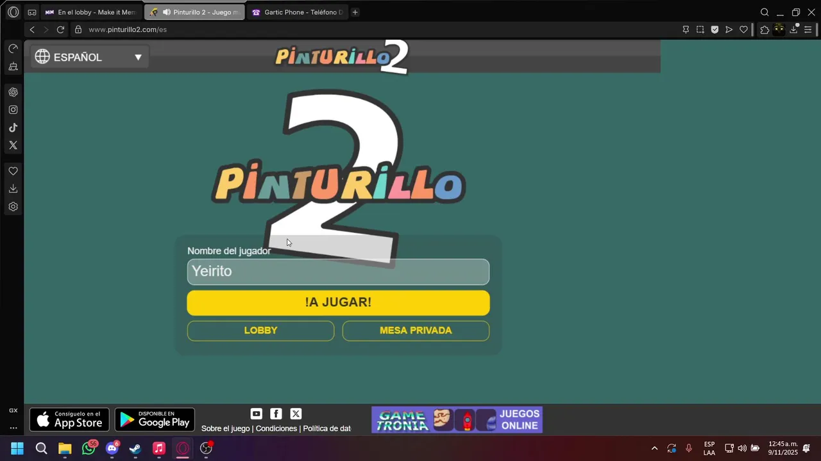Click the address bar URL
The width and height of the screenshot is (821, 461).
(128, 29)
